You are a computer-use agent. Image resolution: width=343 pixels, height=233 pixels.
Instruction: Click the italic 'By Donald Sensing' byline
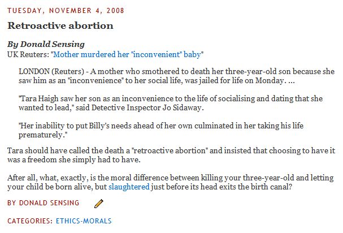(46, 44)
